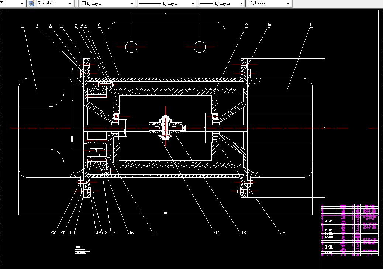Select part callout number 4
The image size is (383, 269).
click(x=62, y=25)
